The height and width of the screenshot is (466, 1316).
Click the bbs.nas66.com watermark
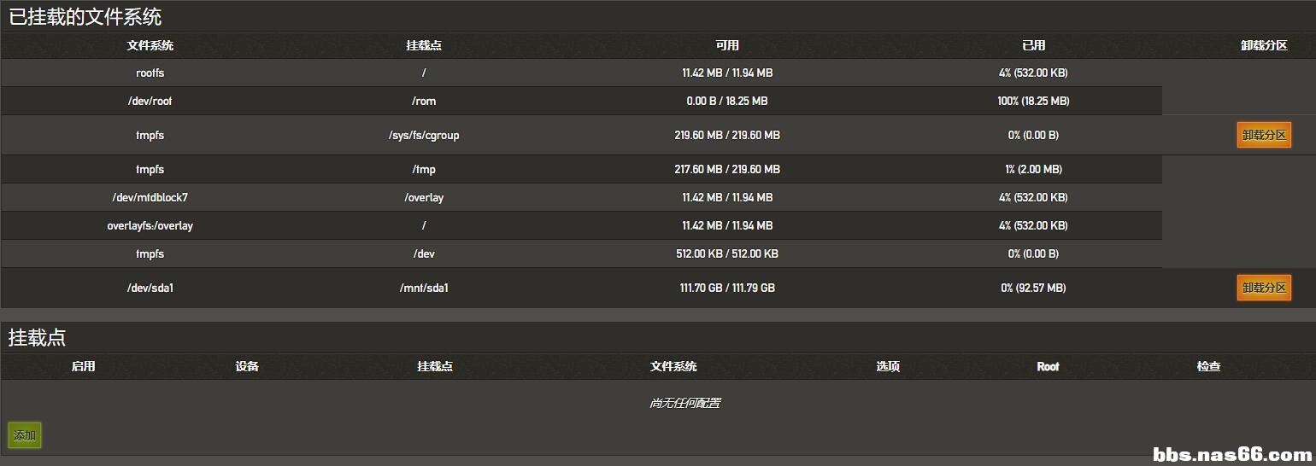[x=1231, y=454]
